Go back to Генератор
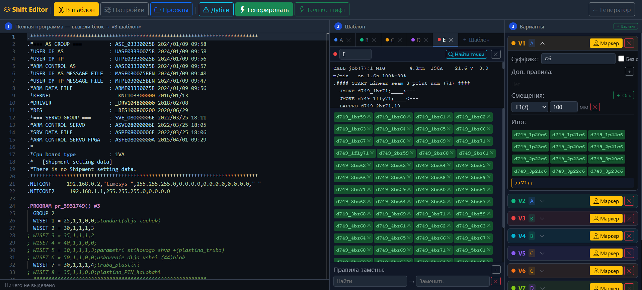The height and width of the screenshot is (290, 642). coord(612,10)
